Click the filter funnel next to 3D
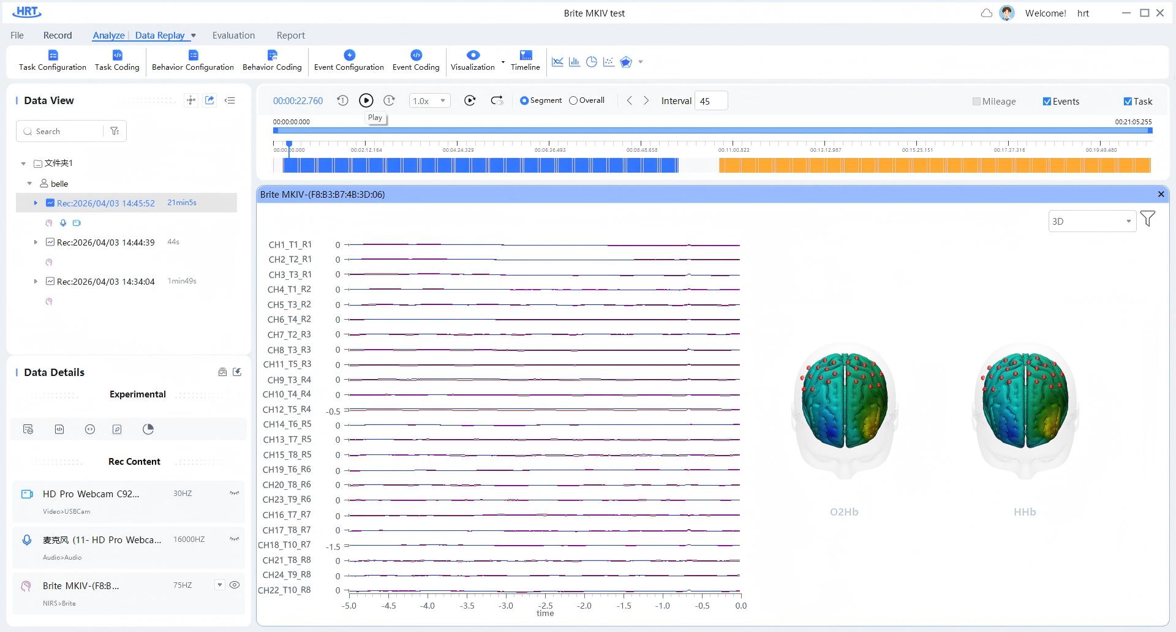The image size is (1176, 632). click(x=1148, y=219)
